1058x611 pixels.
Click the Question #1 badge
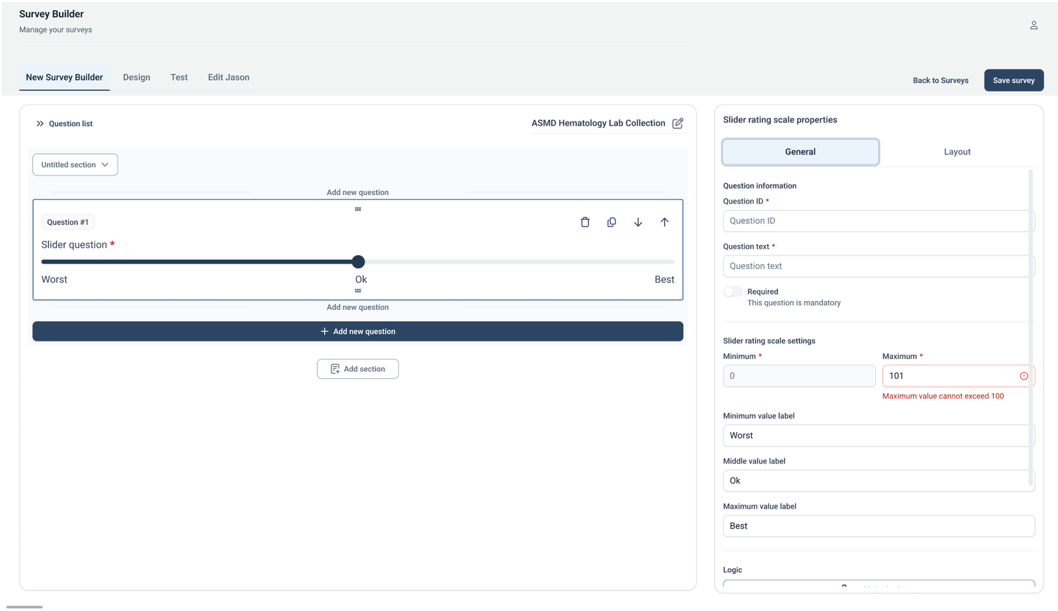pyautogui.click(x=67, y=222)
